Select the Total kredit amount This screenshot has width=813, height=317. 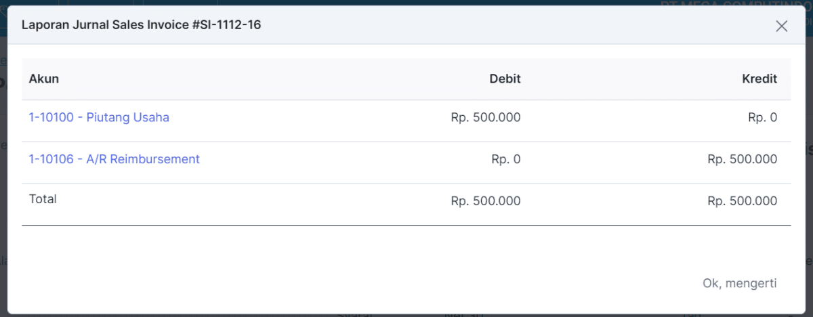click(x=742, y=200)
